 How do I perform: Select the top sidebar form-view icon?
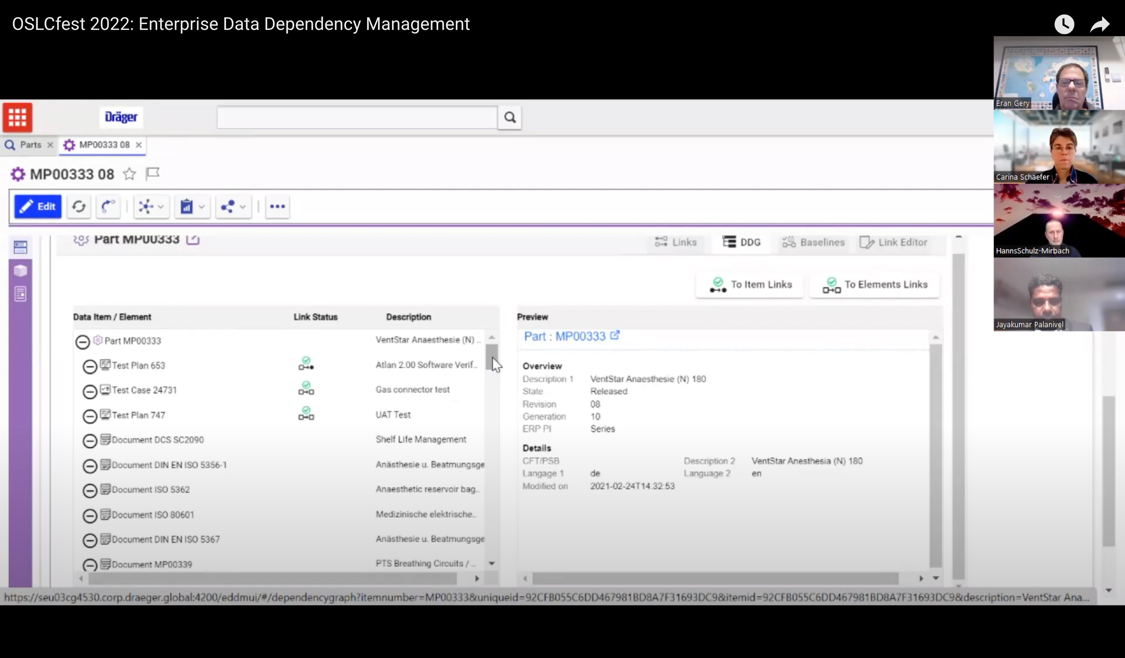coord(20,247)
